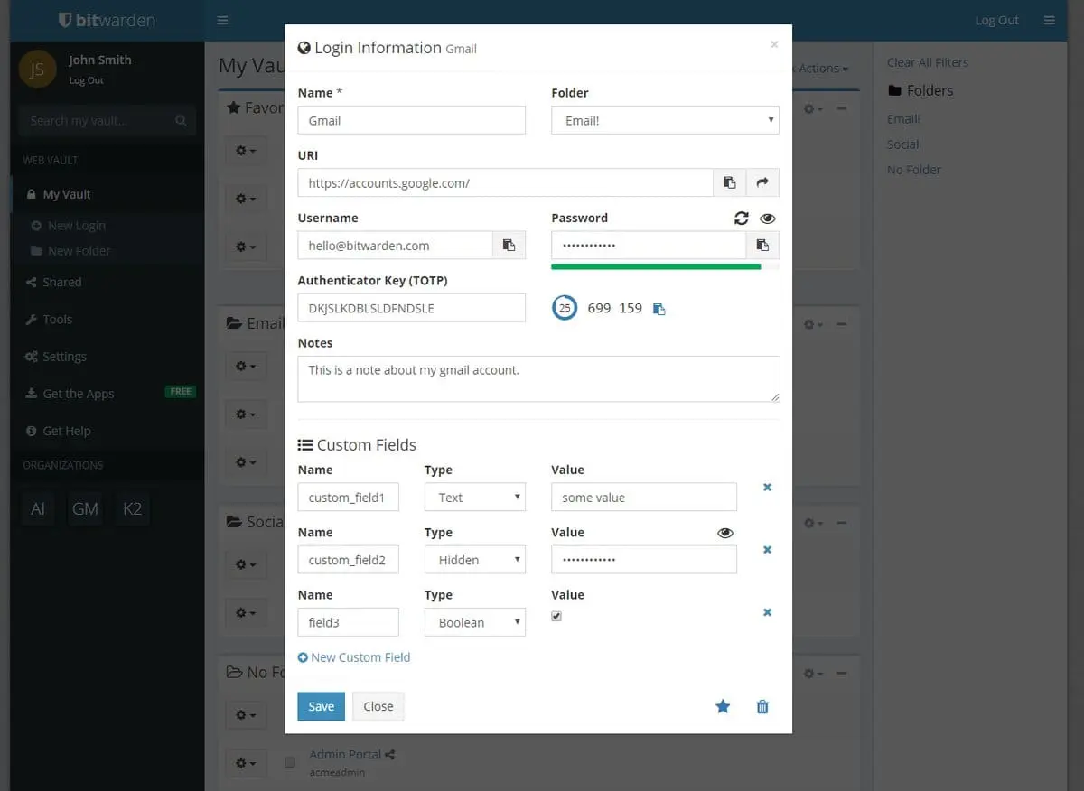Go to Settings in sidebar menu
Viewport: 1084px width, 791px height.
coord(64,357)
